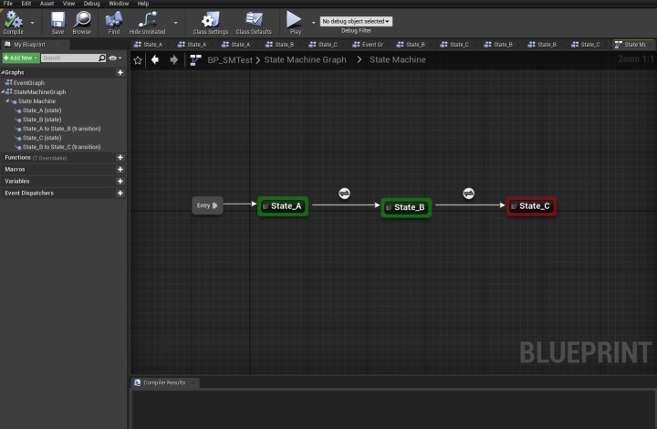This screenshot has height=429, width=657.
Task: Open Class Settings
Action: tap(211, 23)
